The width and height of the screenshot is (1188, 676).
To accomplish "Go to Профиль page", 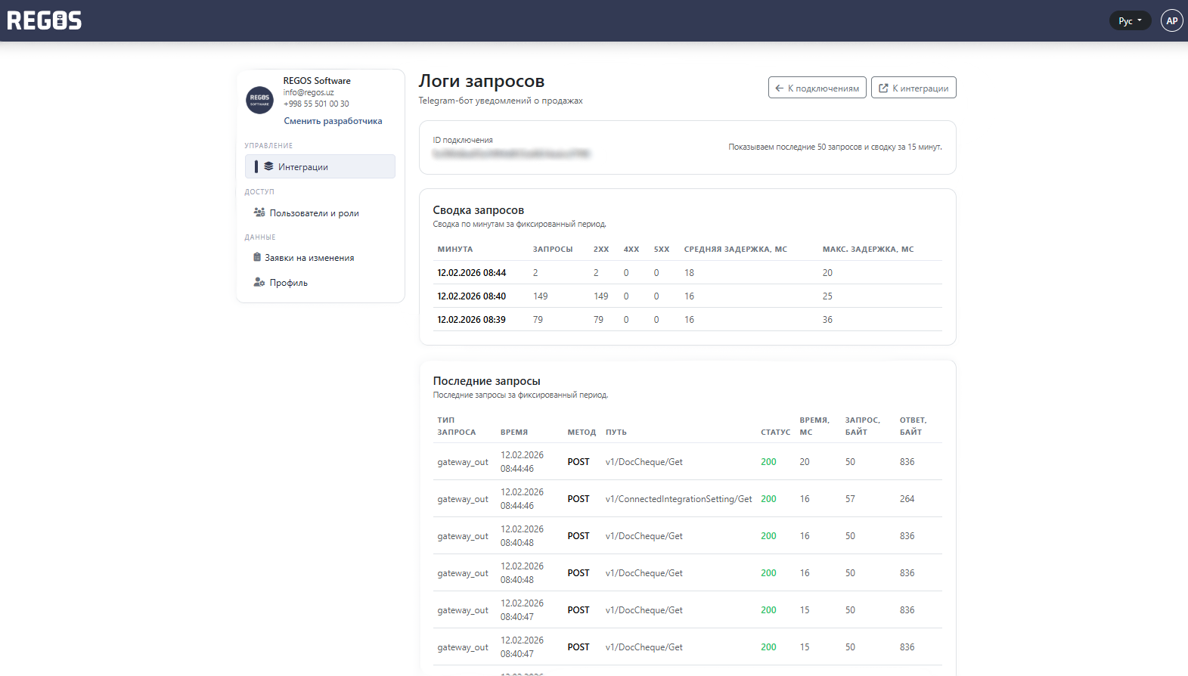I will (288, 283).
